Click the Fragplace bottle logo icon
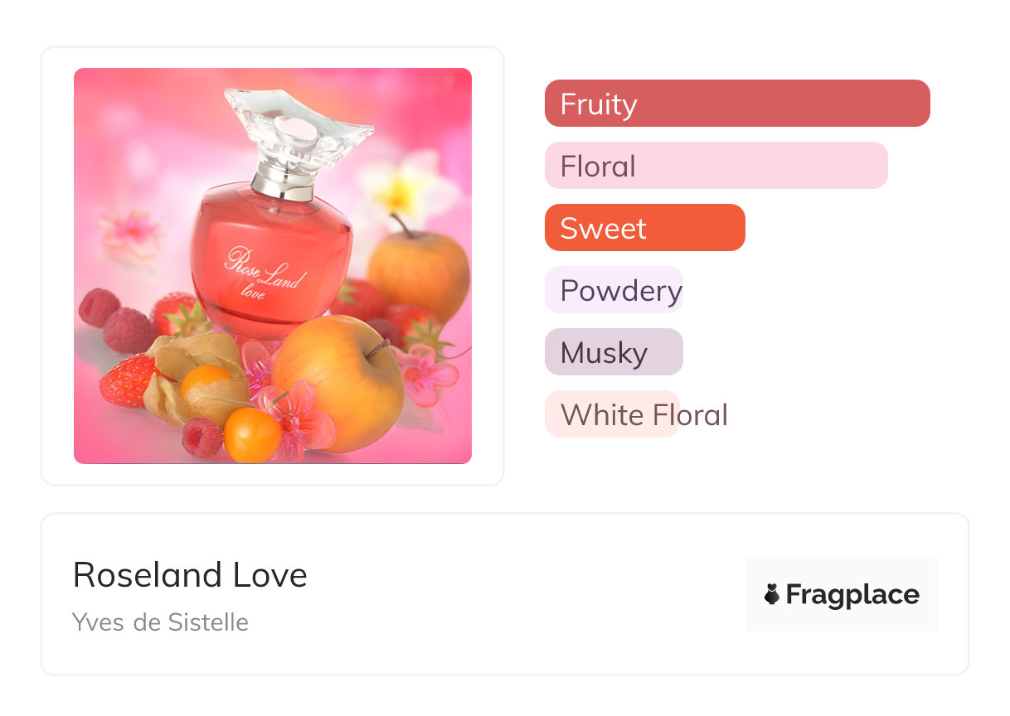The width and height of the screenshot is (1010, 716). click(x=772, y=594)
